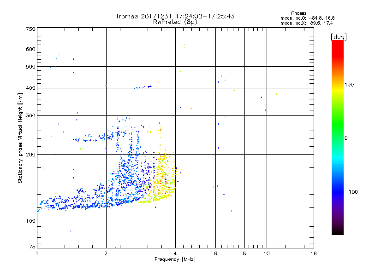Click the y-axis tick label '500'

click(30, 67)
